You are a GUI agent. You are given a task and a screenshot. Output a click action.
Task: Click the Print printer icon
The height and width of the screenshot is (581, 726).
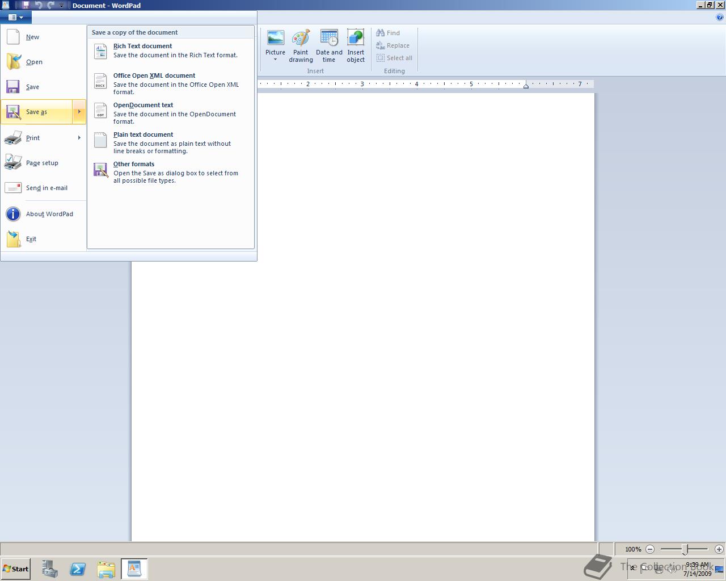click(13, 138)
